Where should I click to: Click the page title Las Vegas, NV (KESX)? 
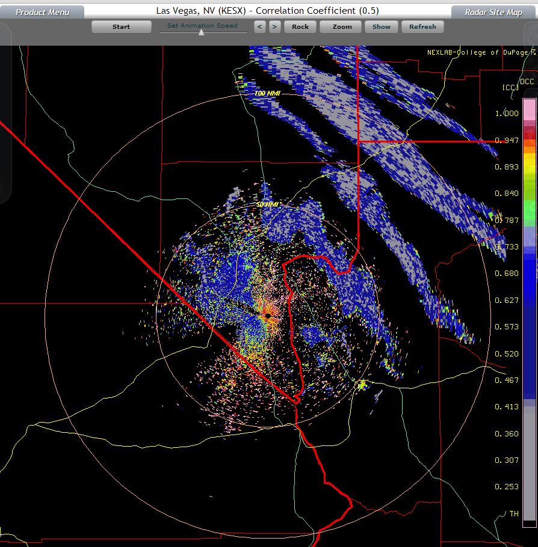[x=204, y=11]
